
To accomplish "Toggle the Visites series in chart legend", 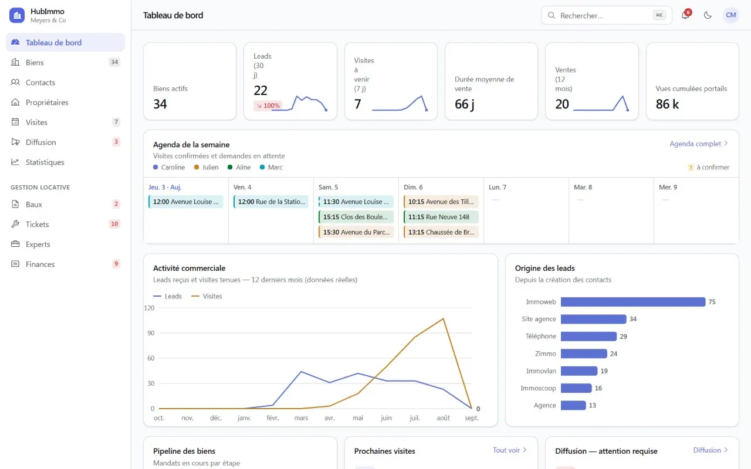I will click(207, 296).
